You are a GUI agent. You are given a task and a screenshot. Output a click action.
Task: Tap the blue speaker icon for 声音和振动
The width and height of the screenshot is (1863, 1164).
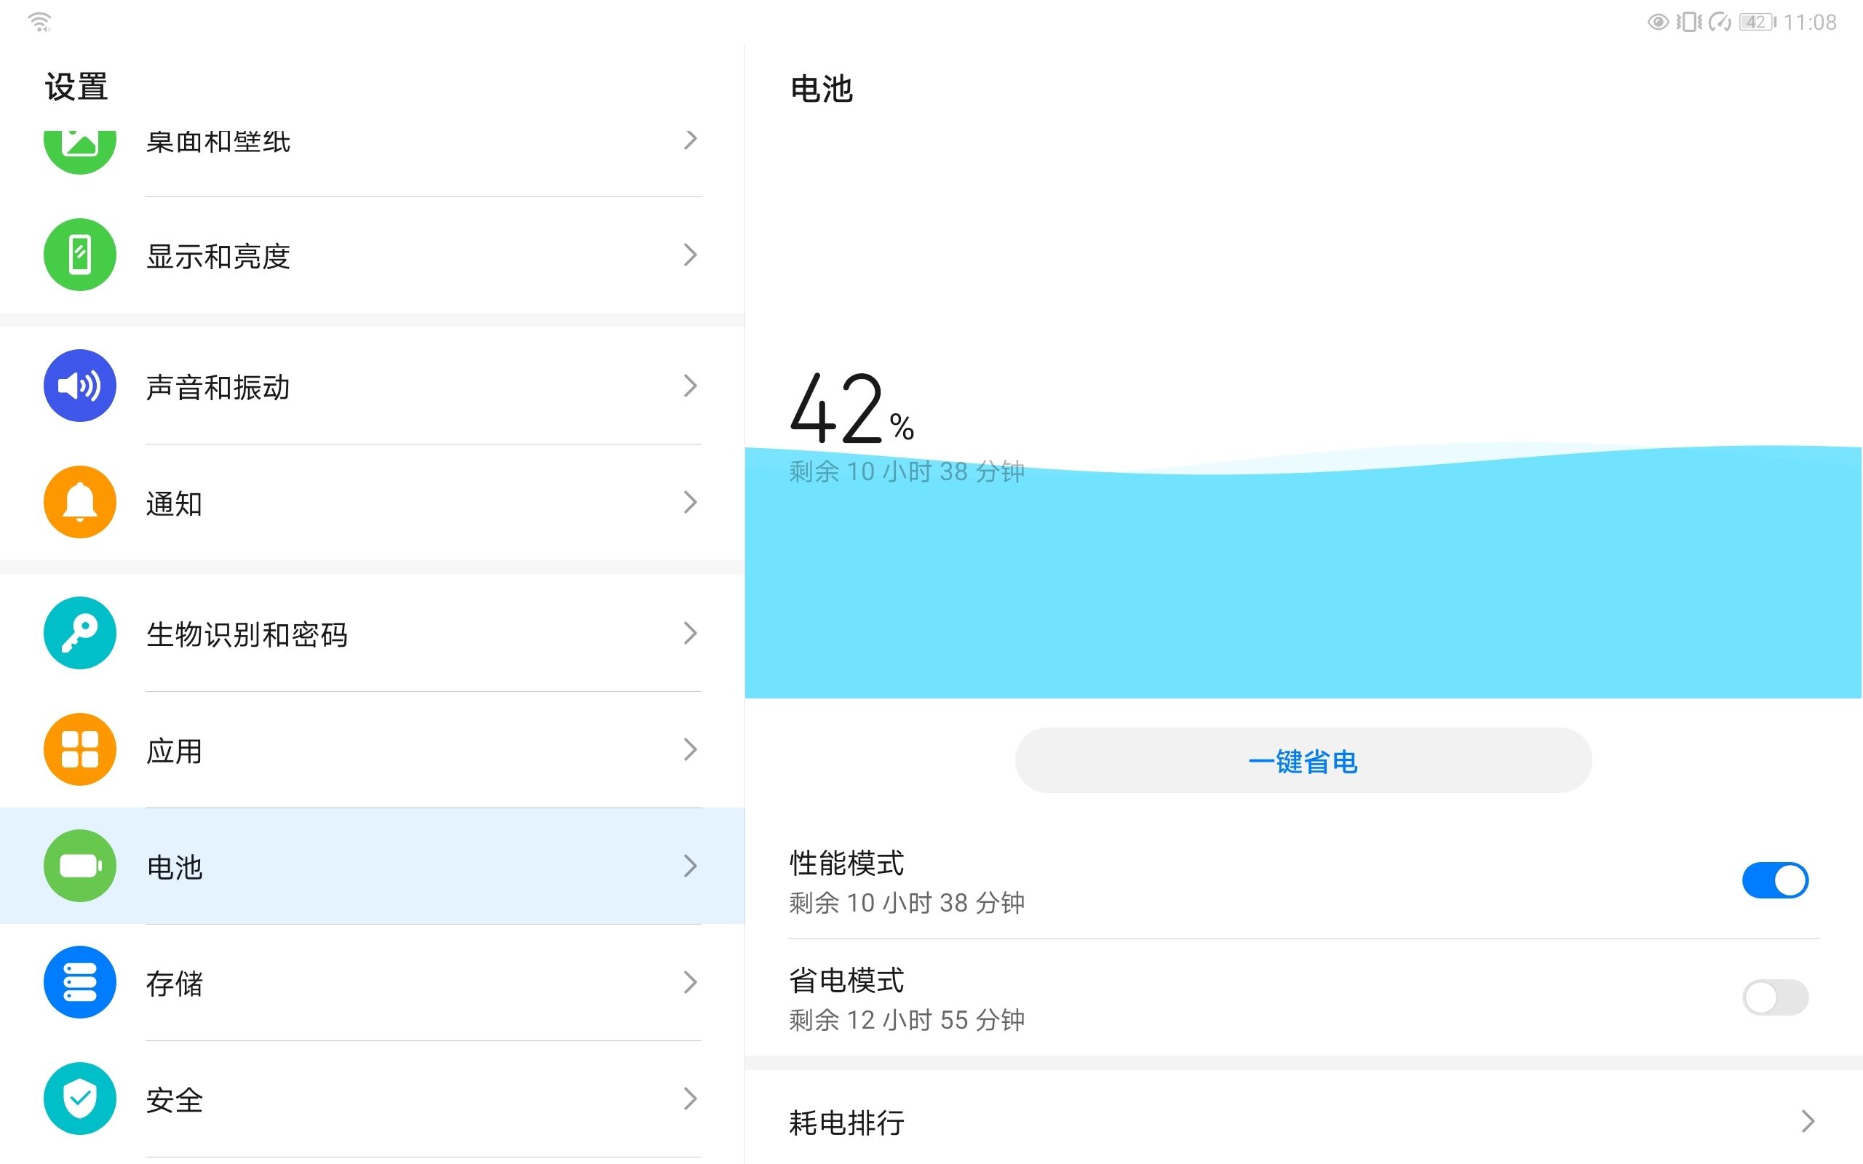[80, 386]
